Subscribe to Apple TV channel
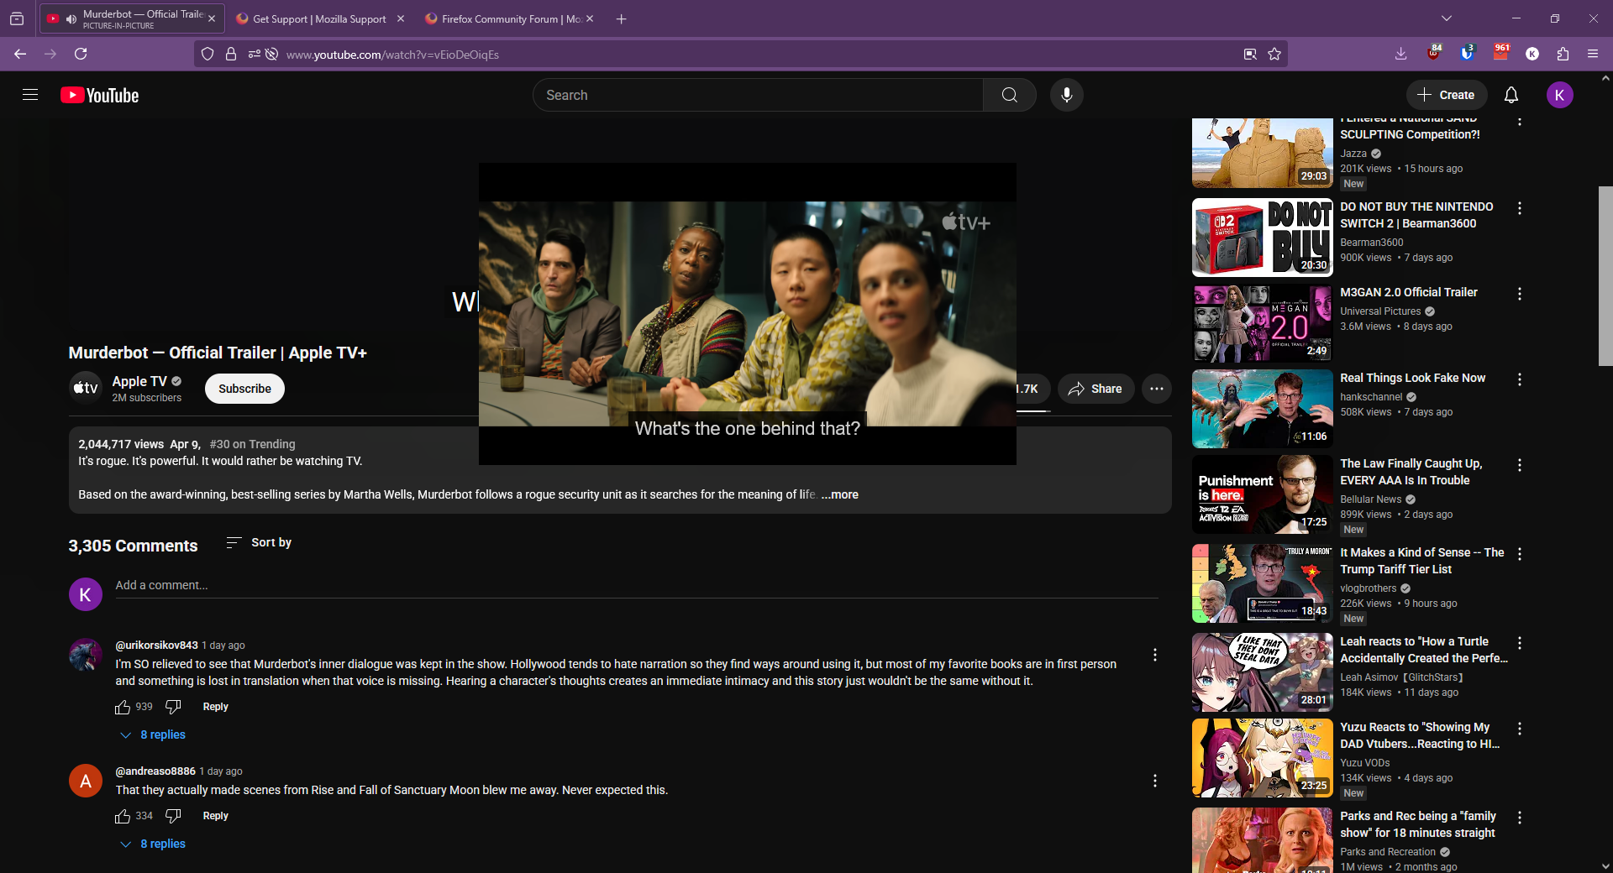The width and height of the screenshot is (1613, 873). point(244,389)
